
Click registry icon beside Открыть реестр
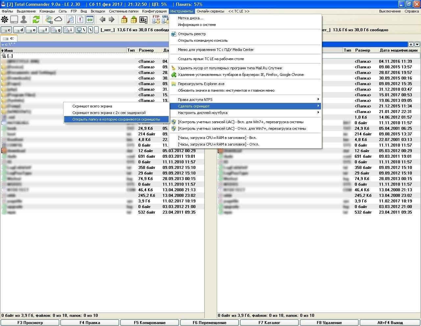point(174,34)
